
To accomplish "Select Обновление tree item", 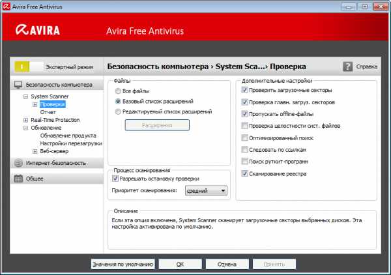I will [x=46, y=128].
